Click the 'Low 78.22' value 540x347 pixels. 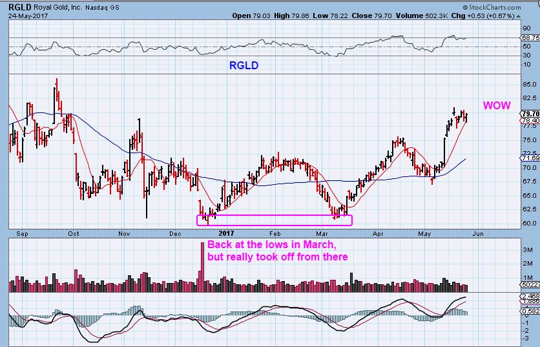point(331,16)
